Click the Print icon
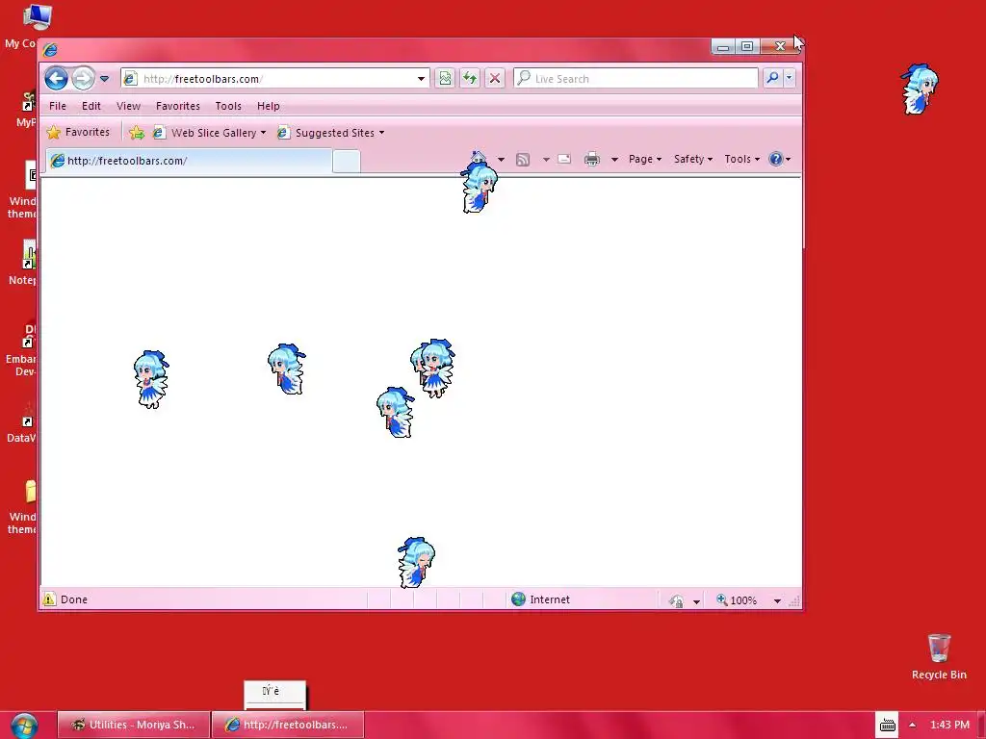986x739 pixels. click(592, 159)
